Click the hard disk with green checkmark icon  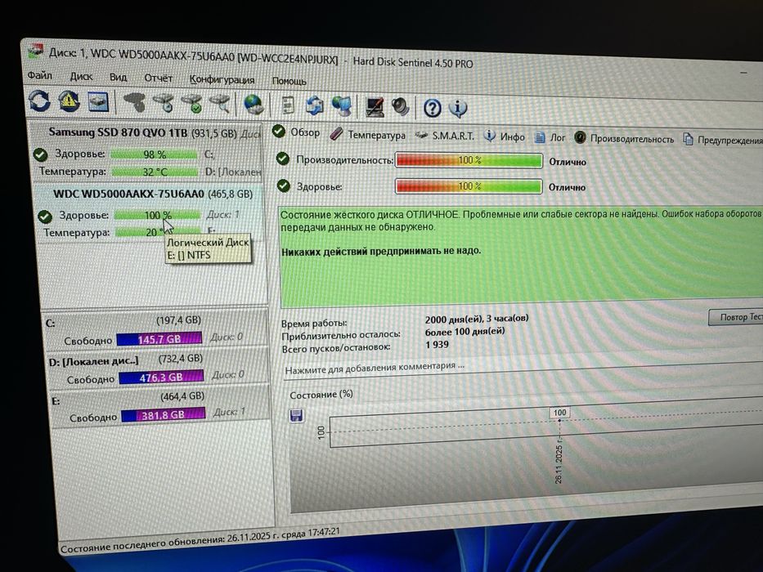tap(192, 104)
